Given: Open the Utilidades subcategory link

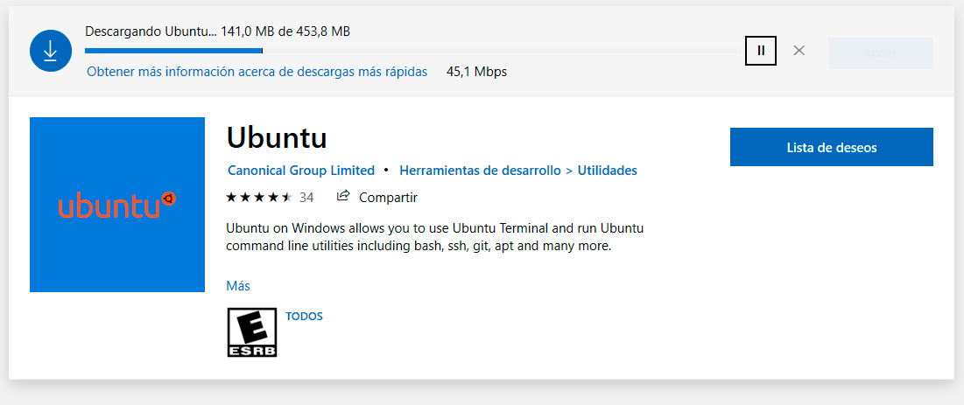Looking at the screenshot, I should click(x=608, y=171).
